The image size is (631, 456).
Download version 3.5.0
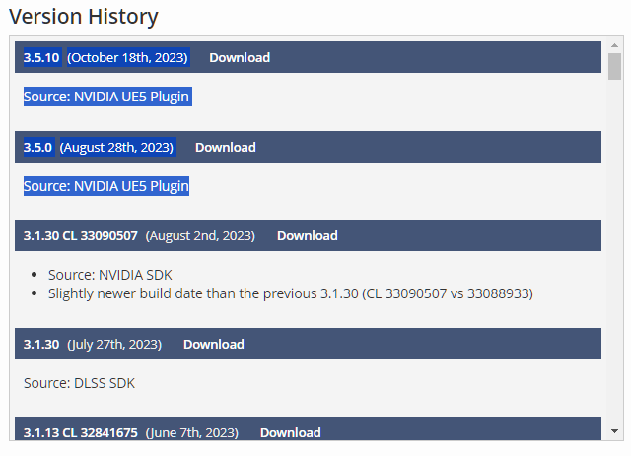225,147
